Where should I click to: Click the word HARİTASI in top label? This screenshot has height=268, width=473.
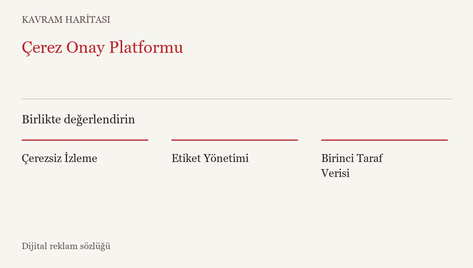pyautogui.click(x=88, y=20)
